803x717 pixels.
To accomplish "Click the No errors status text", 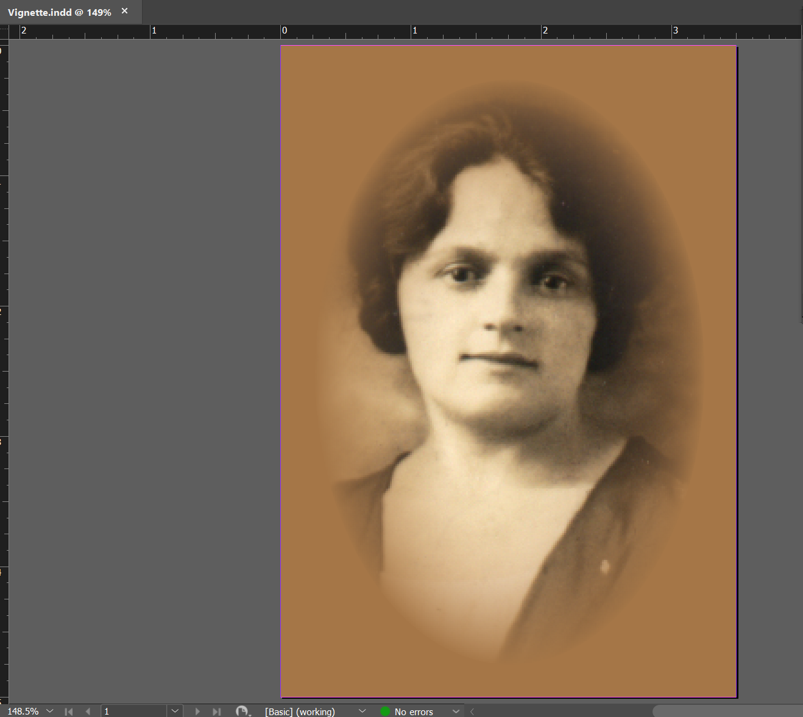I will click(x=414, y=712).
